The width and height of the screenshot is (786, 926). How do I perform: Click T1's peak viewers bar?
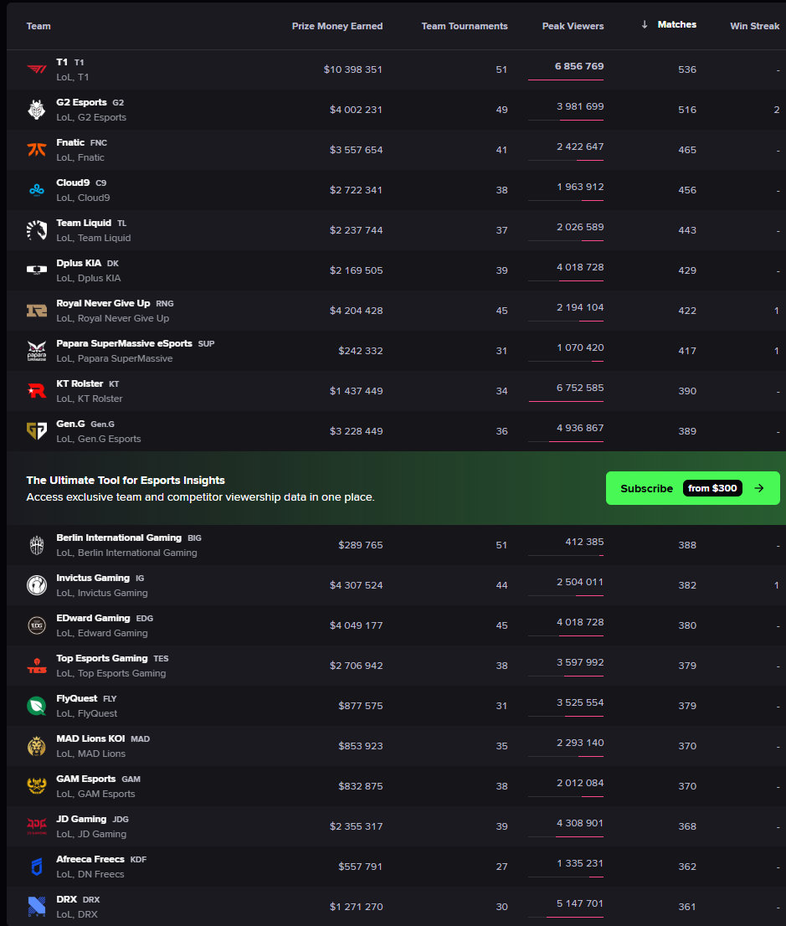click(x=566, y=80)
